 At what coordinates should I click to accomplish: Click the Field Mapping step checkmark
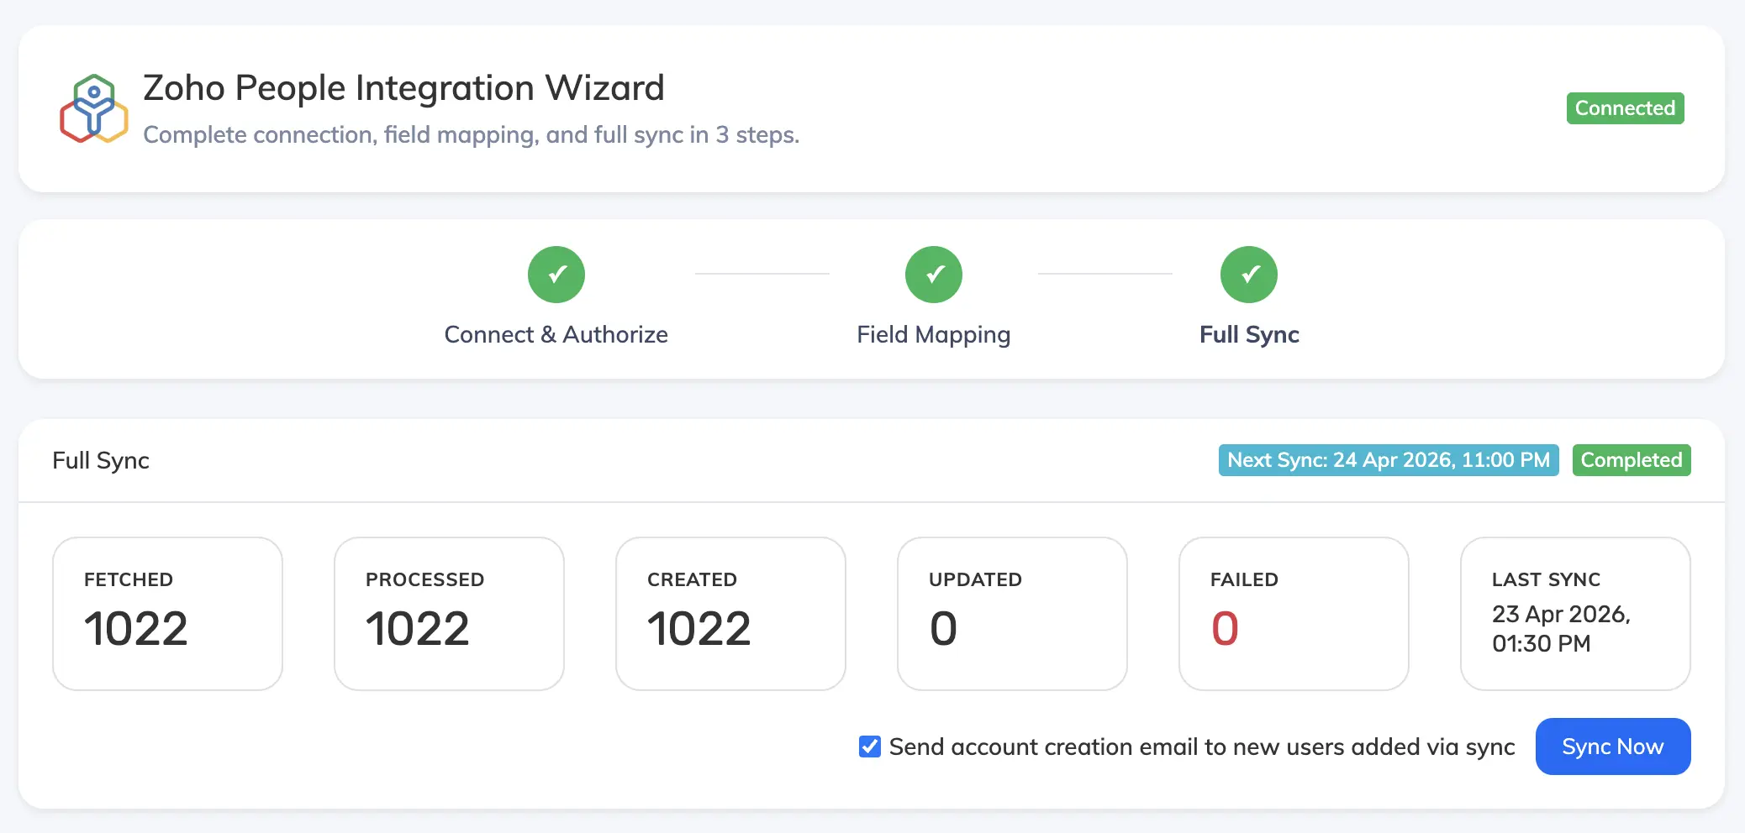[934, 275]
